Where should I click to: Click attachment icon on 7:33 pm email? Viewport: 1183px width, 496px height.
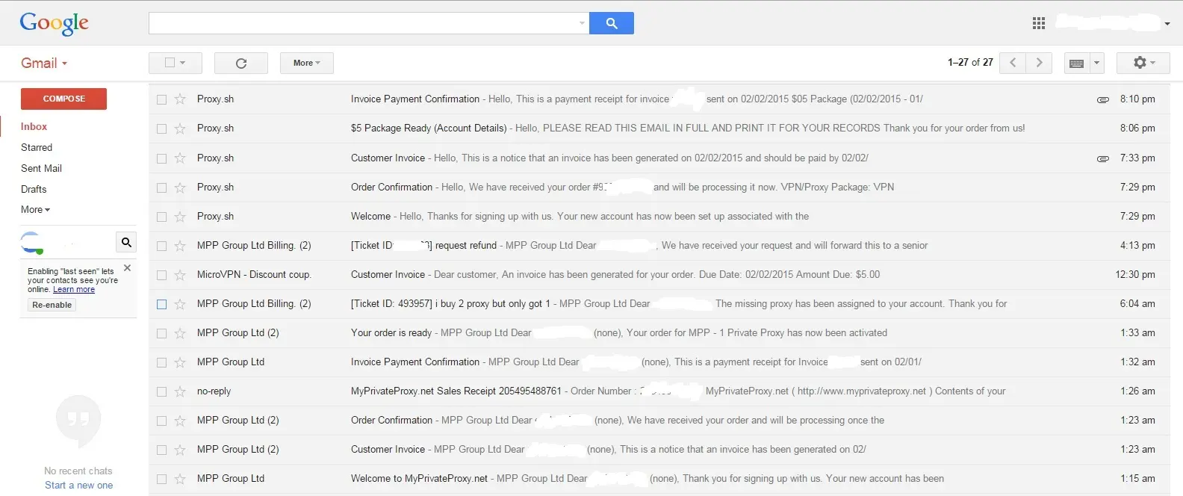[x=1102, y=158]
